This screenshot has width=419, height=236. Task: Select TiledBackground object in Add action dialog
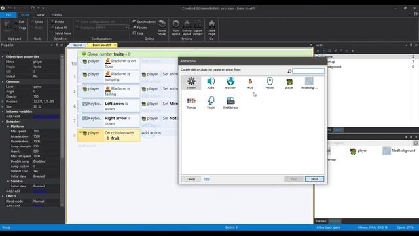pyautogui.click(x=309, y=83)
